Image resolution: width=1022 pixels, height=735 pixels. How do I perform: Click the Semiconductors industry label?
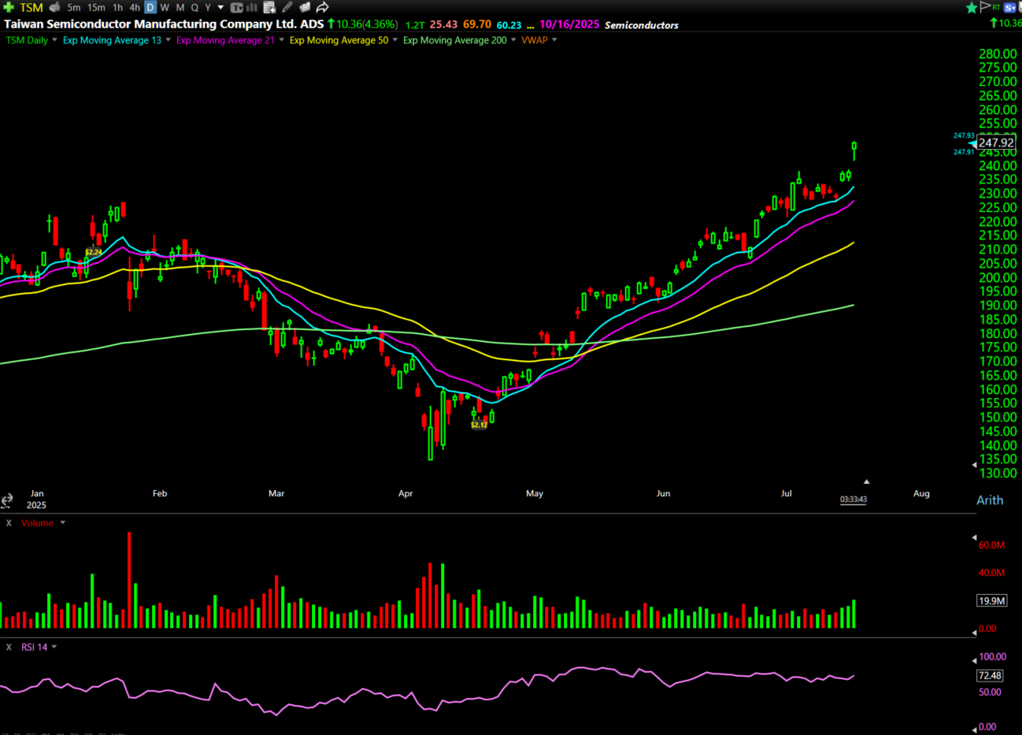tap(642, 24)
